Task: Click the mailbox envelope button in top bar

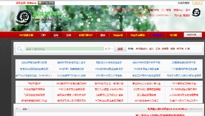Action: [46, 3]
